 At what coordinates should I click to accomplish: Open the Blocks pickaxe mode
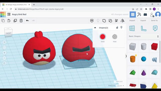139,14
